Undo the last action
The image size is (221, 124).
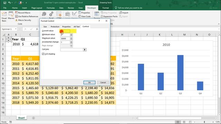[9, 2]
